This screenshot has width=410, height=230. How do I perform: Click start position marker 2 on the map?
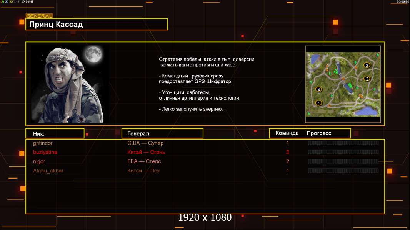[x=367, y=79]
